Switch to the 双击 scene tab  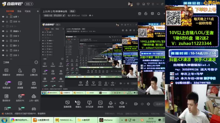[19, 11]
